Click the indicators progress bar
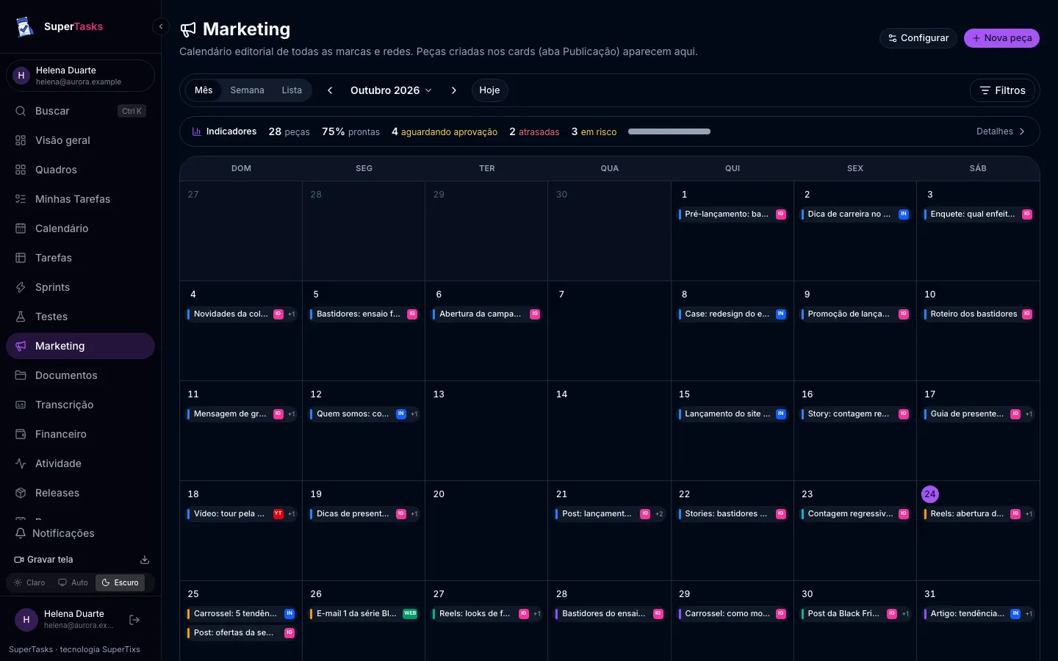The width and height of the screenshot is (1058, 661). (669, 131)
